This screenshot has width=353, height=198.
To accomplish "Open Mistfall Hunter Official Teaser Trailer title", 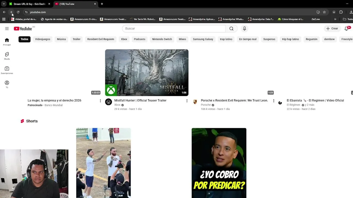I will point(140,100).
